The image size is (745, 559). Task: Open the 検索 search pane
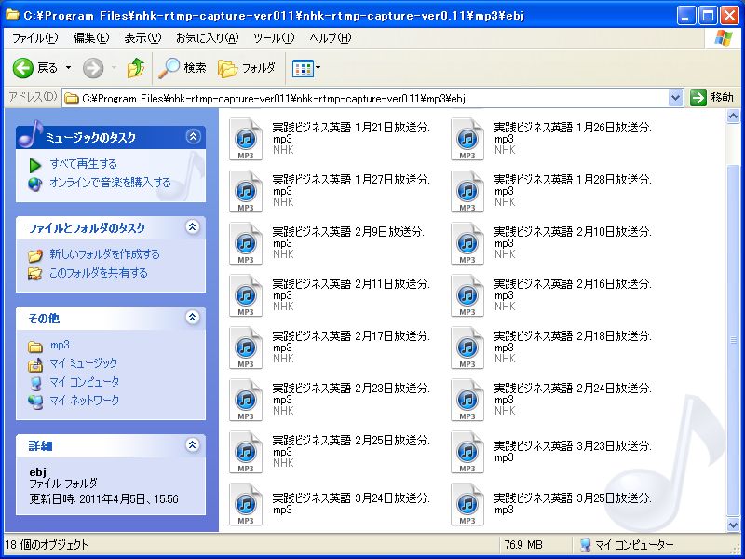pyautogui.click(x=183, y=68)
